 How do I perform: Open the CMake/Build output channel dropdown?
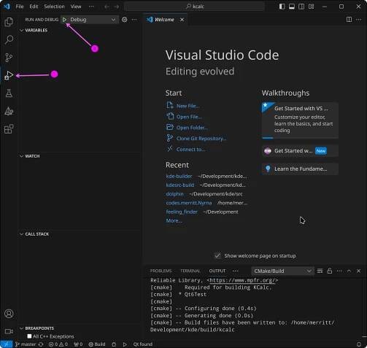click(x=282, y=271)
